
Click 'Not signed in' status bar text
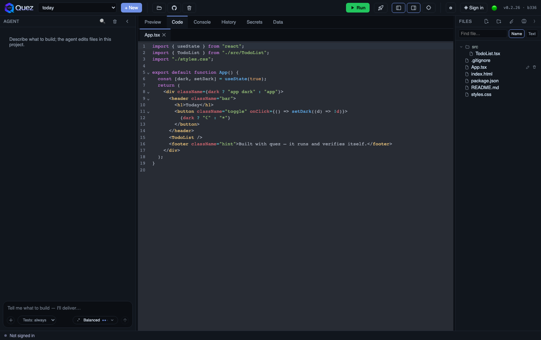pos(22,336)
